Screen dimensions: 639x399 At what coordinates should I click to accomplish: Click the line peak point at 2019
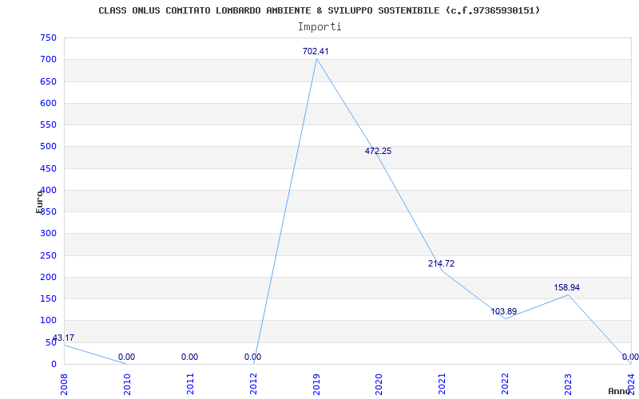(316, 58)
